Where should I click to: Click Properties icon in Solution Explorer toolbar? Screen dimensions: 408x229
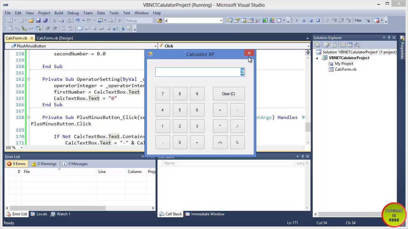pos(317,45)
